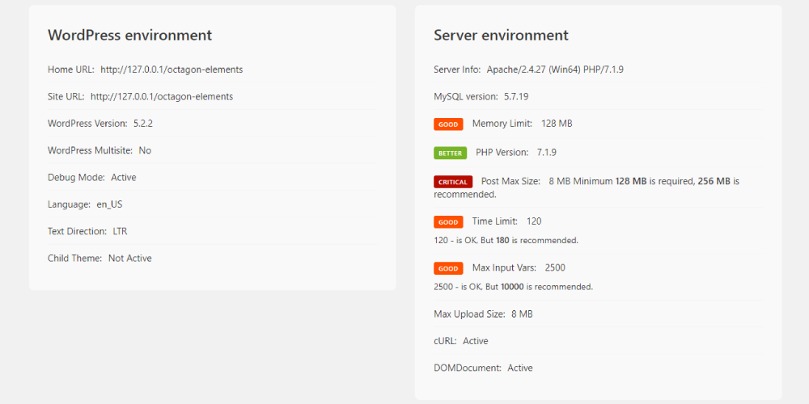Click the bold 256 MB recommended text
Screen dimensions: 809x404
(x=714, y=181)
